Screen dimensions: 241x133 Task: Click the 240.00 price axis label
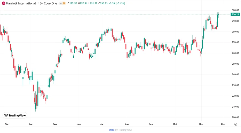coord(235,75)
